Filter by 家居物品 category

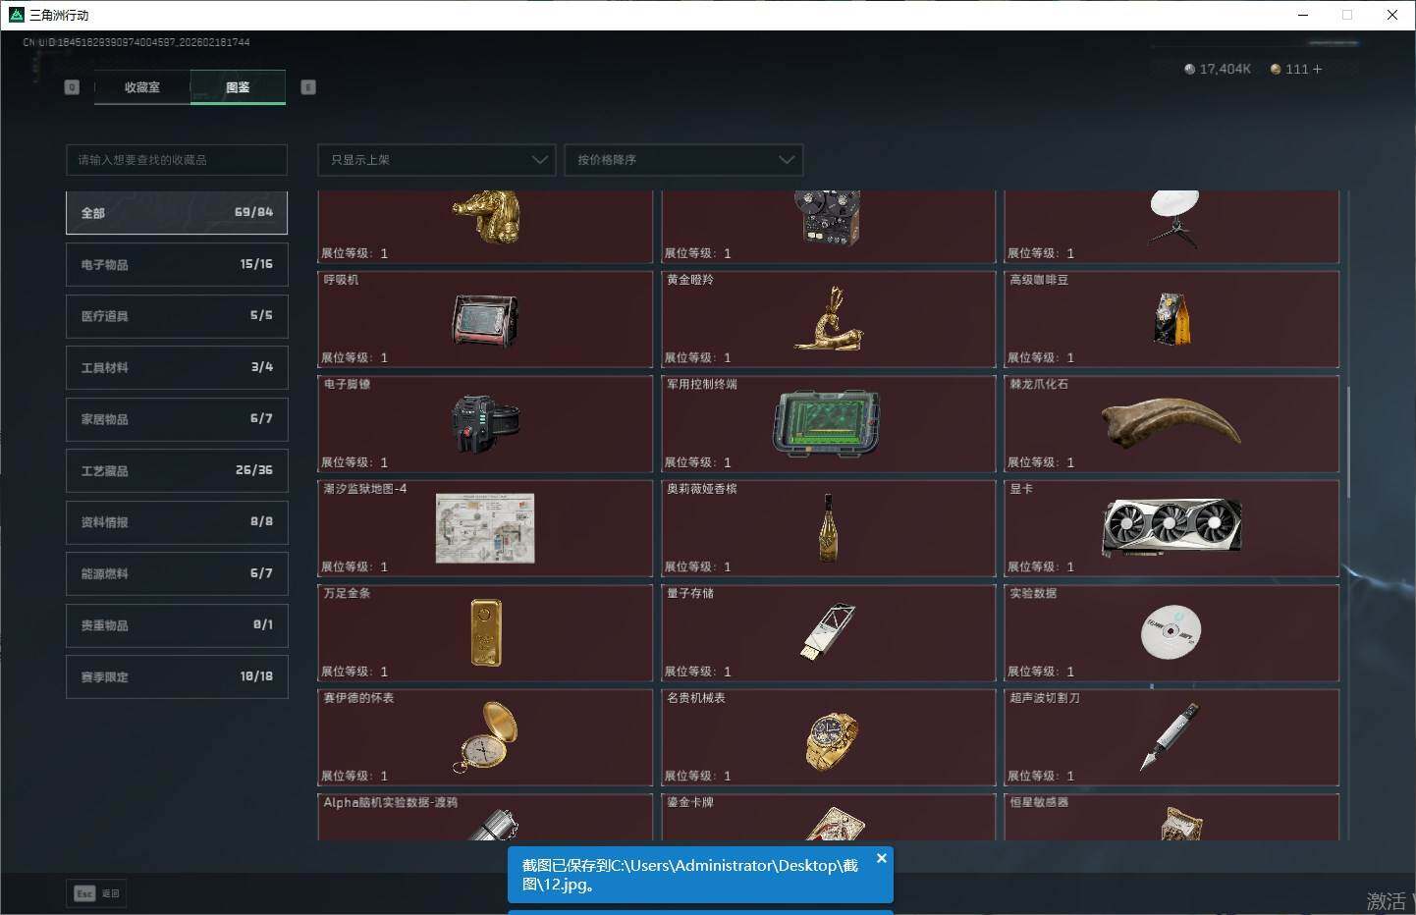click(x=177, y=419)
